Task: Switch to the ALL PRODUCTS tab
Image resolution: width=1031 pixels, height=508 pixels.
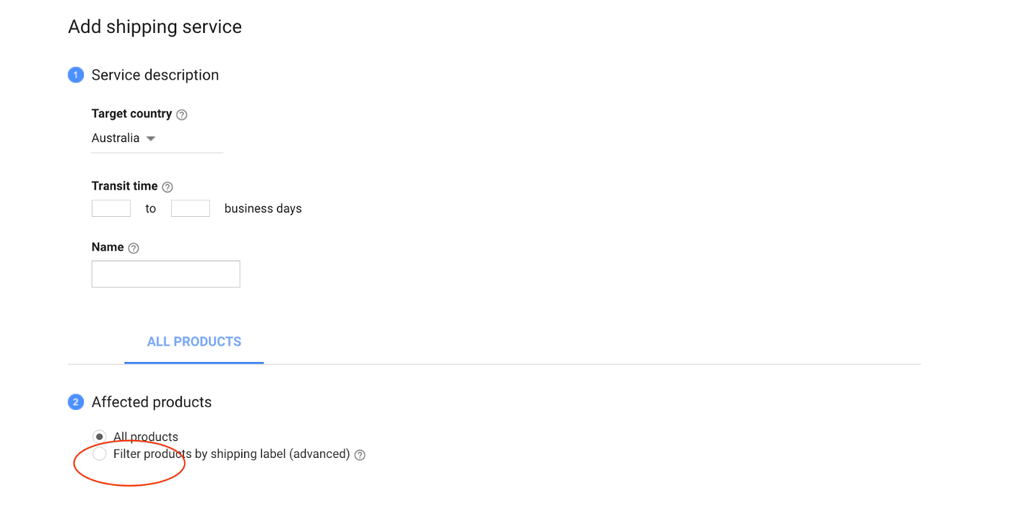Action: pos(194,342)
